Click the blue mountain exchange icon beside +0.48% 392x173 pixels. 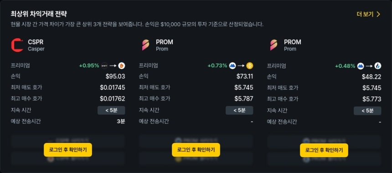(361, 66)
